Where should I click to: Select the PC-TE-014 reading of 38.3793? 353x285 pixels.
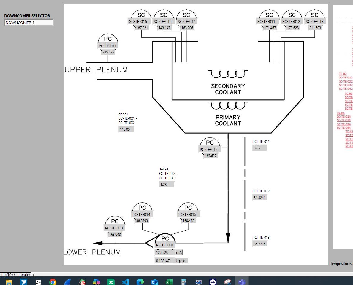[142, 221]
